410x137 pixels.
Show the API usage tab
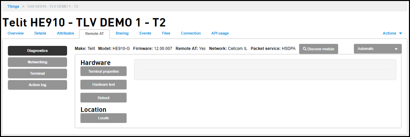(x=220, y=33)
